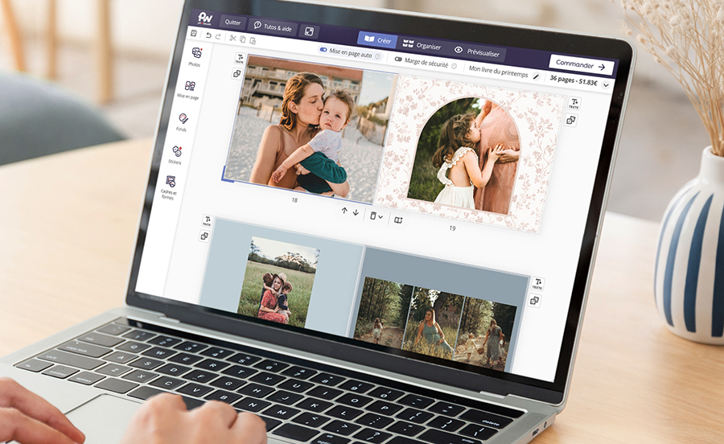Toggle Mise en page auto switch
Image resolution: width=724 pixels, height=444 pixels.
324,51
